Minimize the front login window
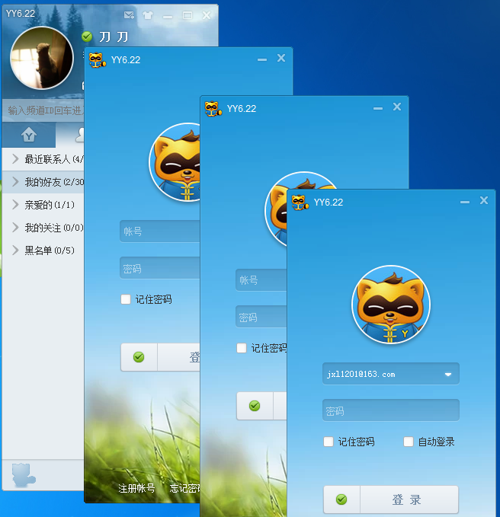Viewport: 500px width, 517px height. (x=465, y=202)
